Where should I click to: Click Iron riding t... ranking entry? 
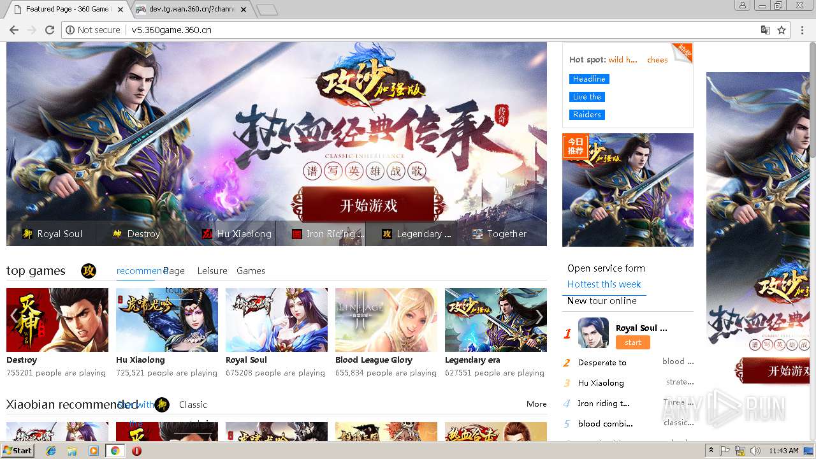604,404
